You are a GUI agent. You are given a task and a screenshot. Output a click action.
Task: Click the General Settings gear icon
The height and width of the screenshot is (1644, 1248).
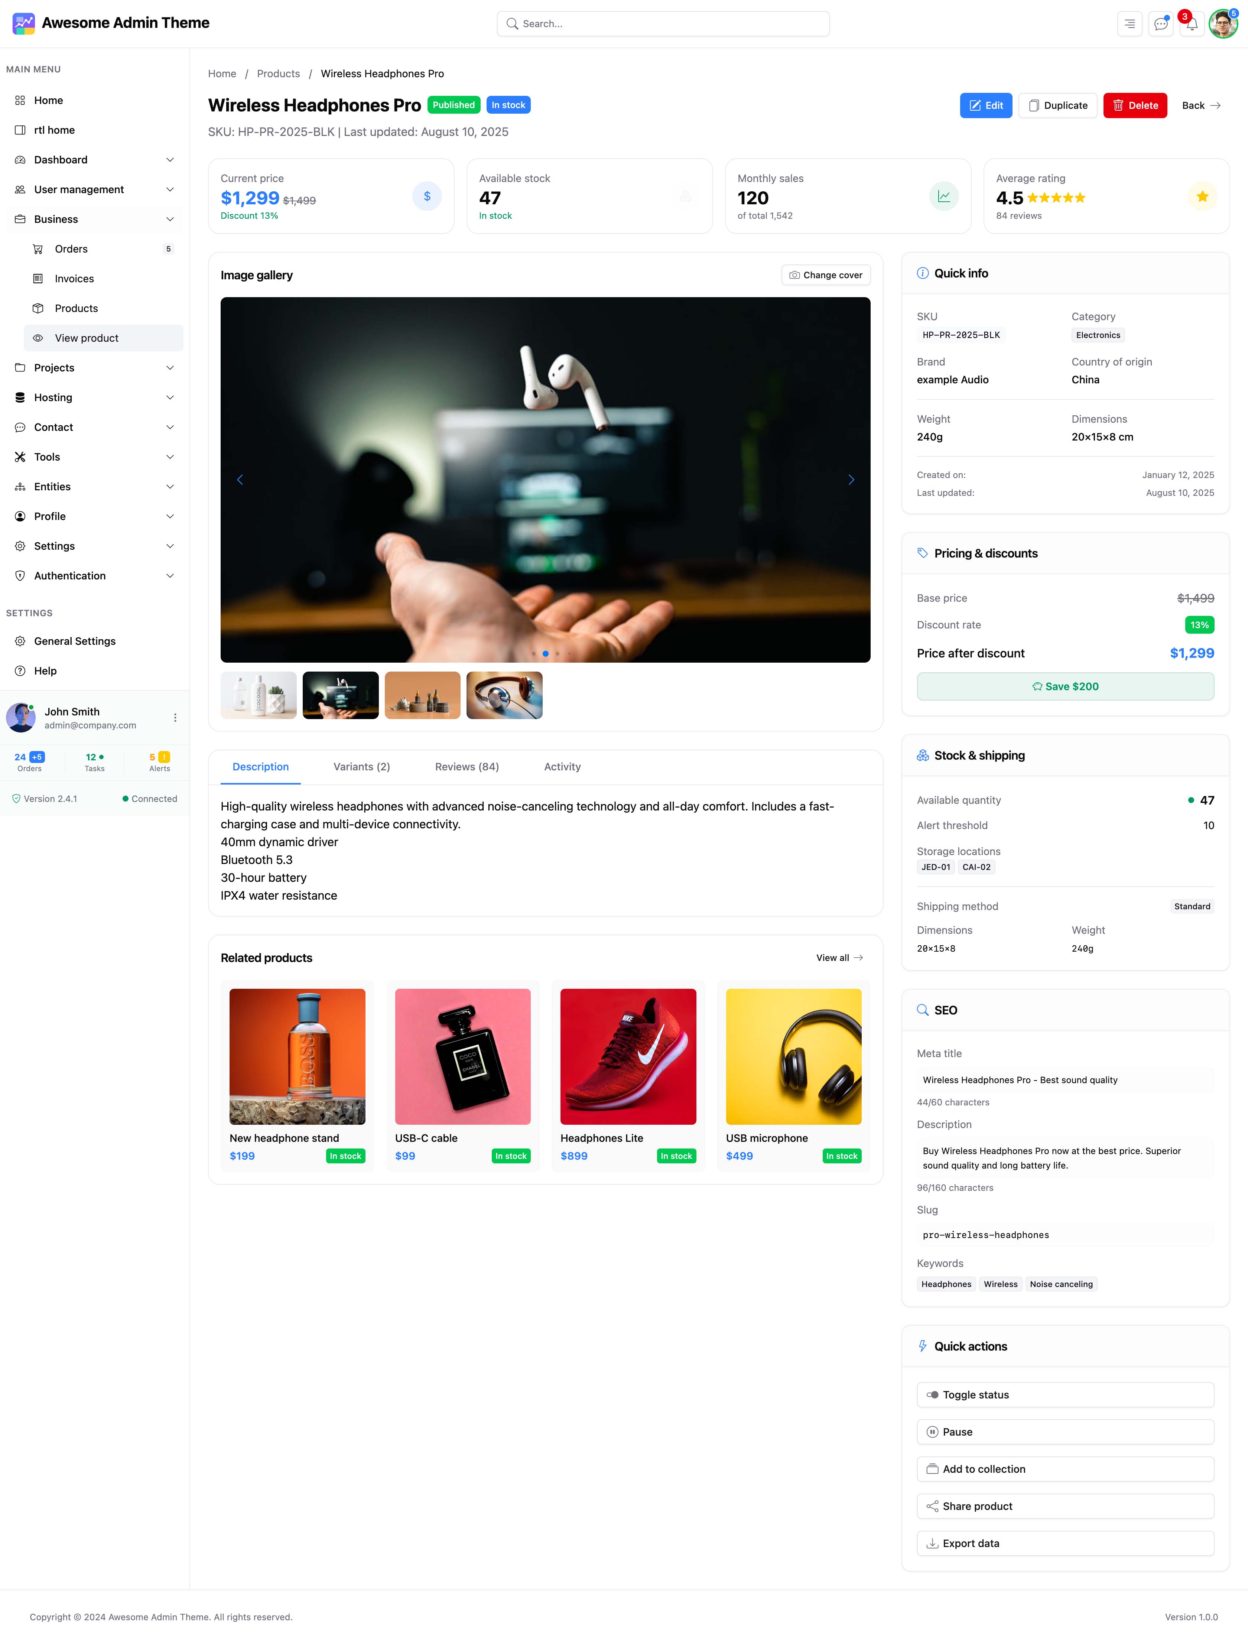[x=20, y=641]
